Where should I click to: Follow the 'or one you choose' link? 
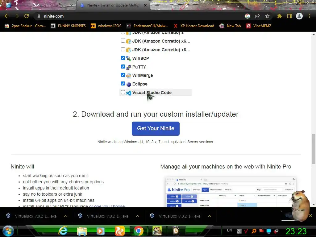pos(107,206)
